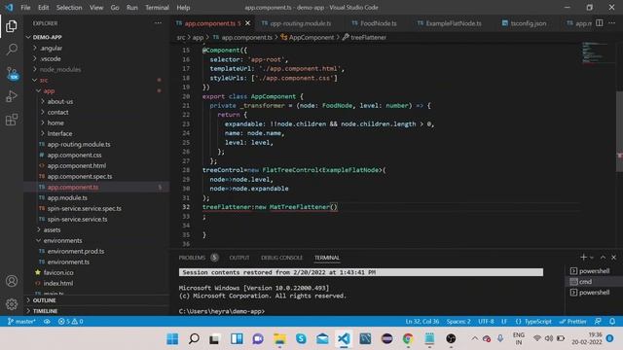Open the Terminal menu
Screen dimensions: 623x350
coord(157,8)
